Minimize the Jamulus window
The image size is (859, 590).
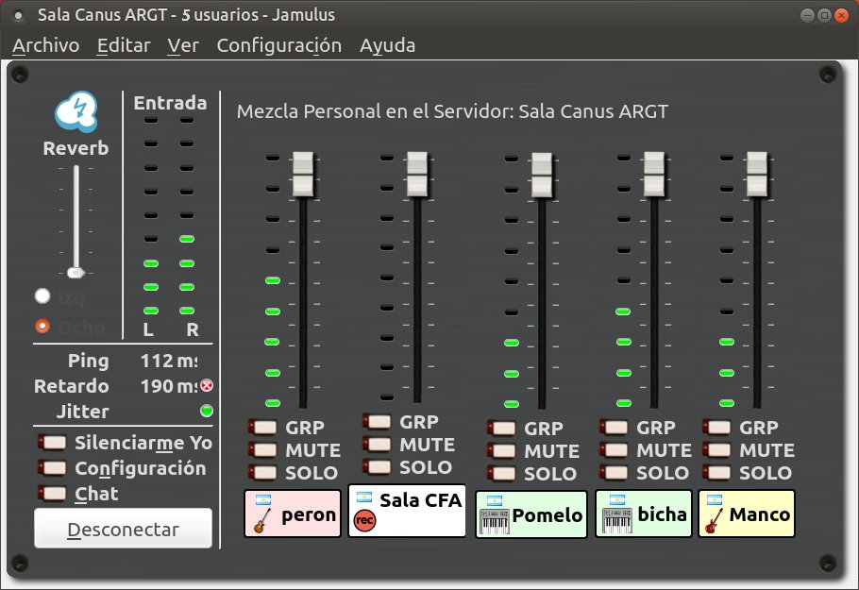[x=807, y=15]
